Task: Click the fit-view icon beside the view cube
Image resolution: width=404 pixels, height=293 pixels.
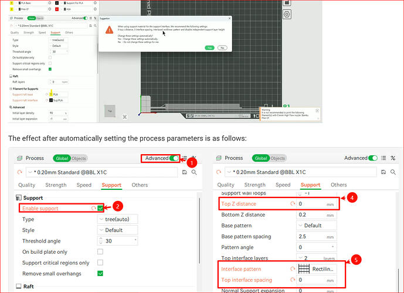Action: point(125,117)
